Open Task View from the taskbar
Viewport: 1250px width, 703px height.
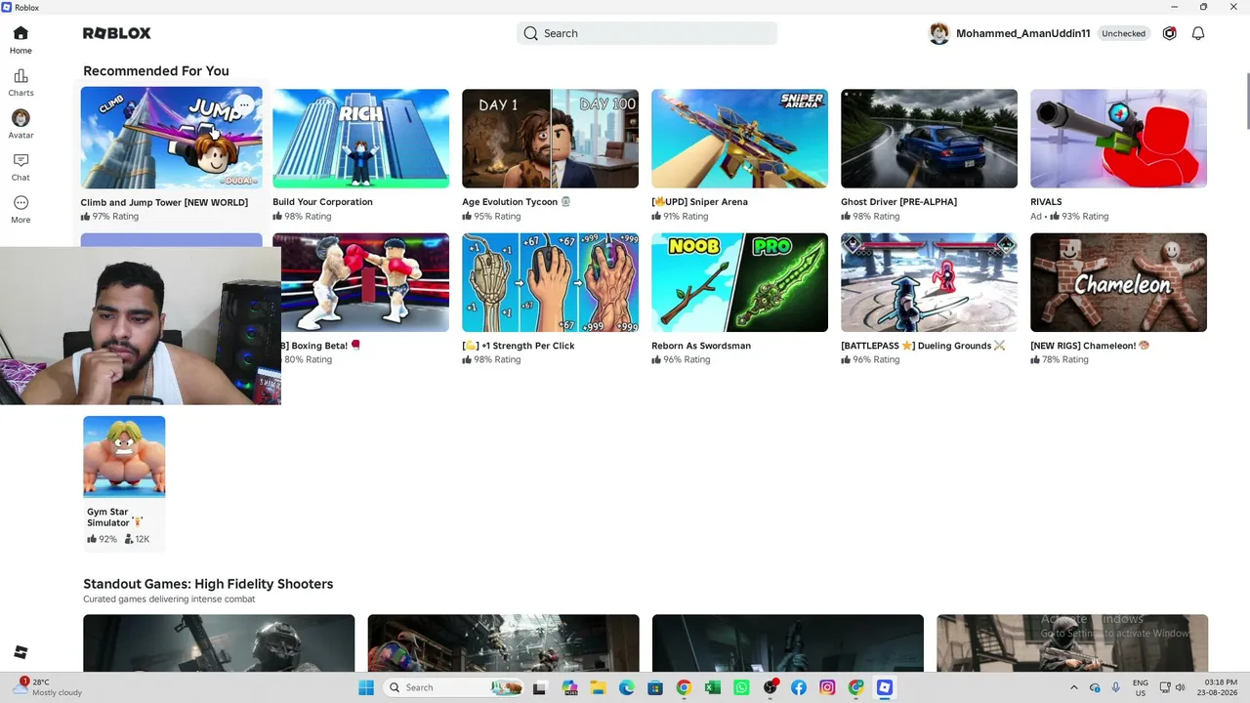point(539,687)
